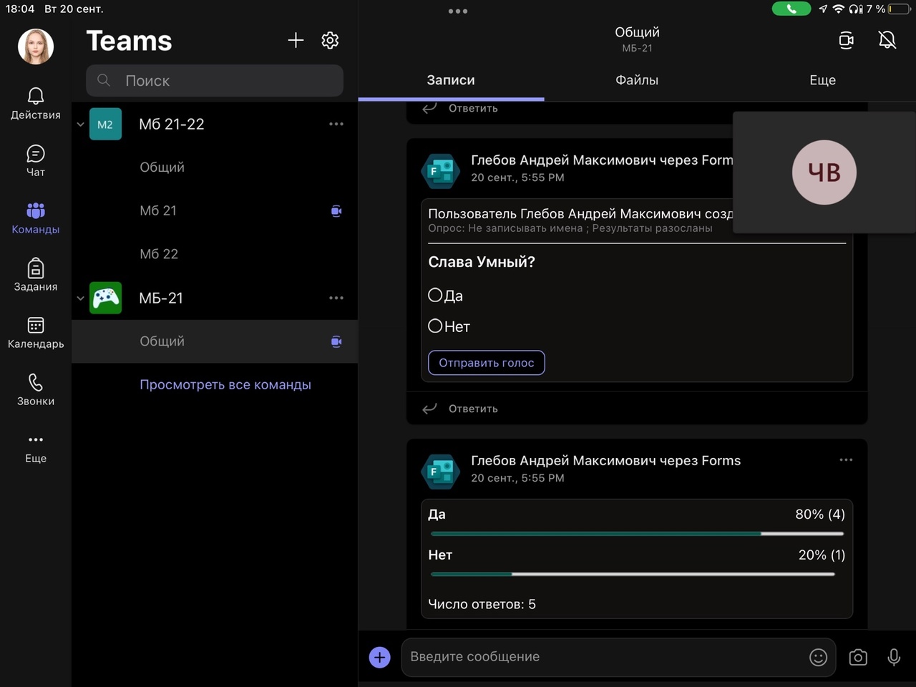This screenshot has width=916, height=687.
Task: Open options for poll results post
Action: tap(846, 460)
